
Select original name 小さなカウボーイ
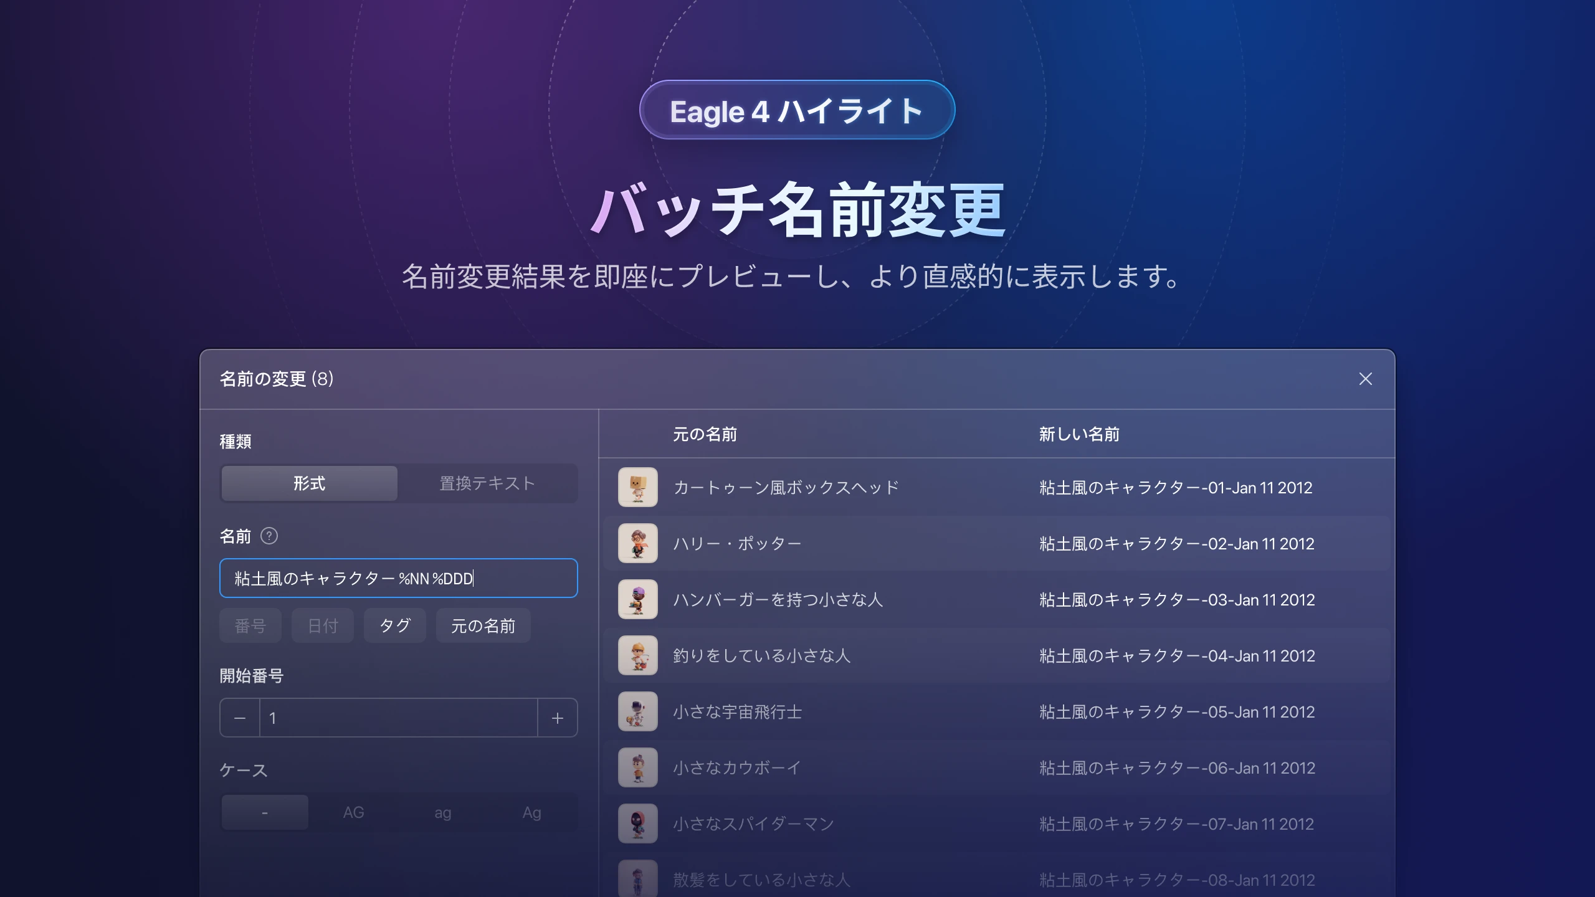737,767
